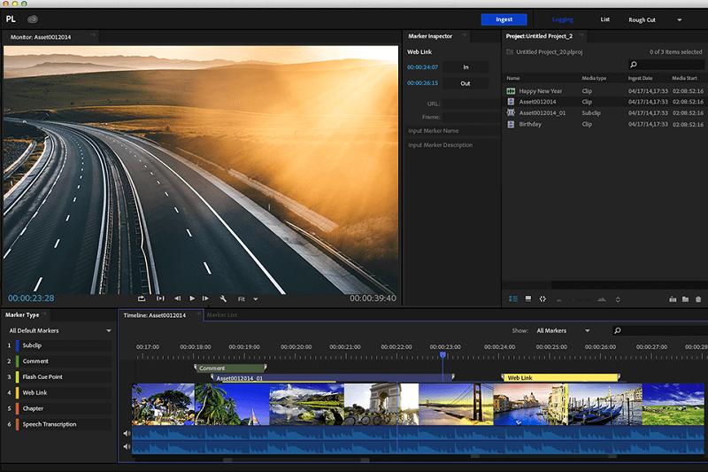Click the trash icon in the project panel

tap(698, 299)
